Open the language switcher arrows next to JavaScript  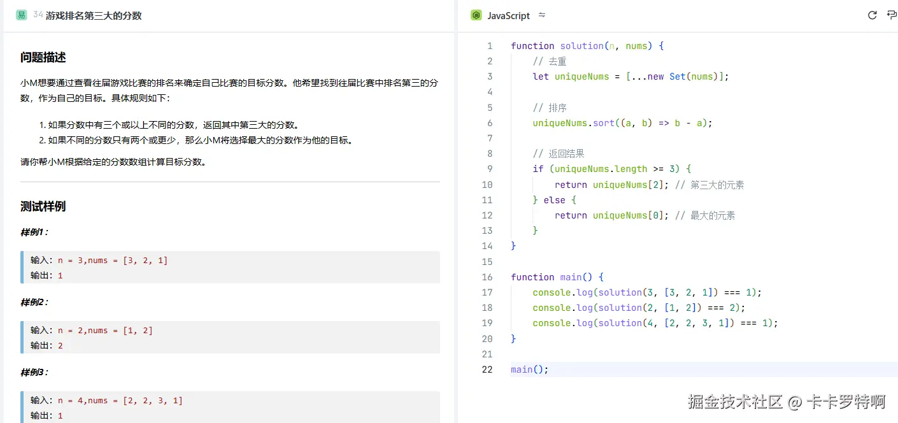pyautogui.click(x=541, y=15)
